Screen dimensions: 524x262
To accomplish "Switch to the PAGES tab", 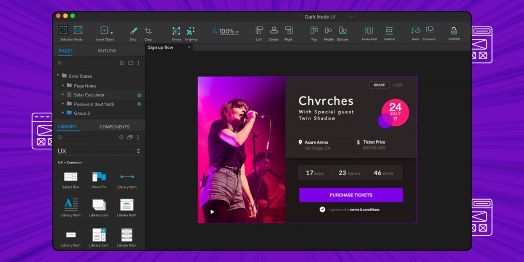I will pos(65,51).
